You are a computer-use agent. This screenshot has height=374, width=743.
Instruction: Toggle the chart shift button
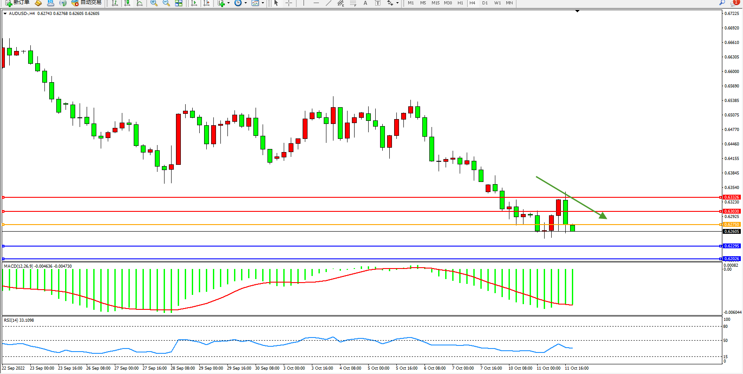click(x=206, y=3)
